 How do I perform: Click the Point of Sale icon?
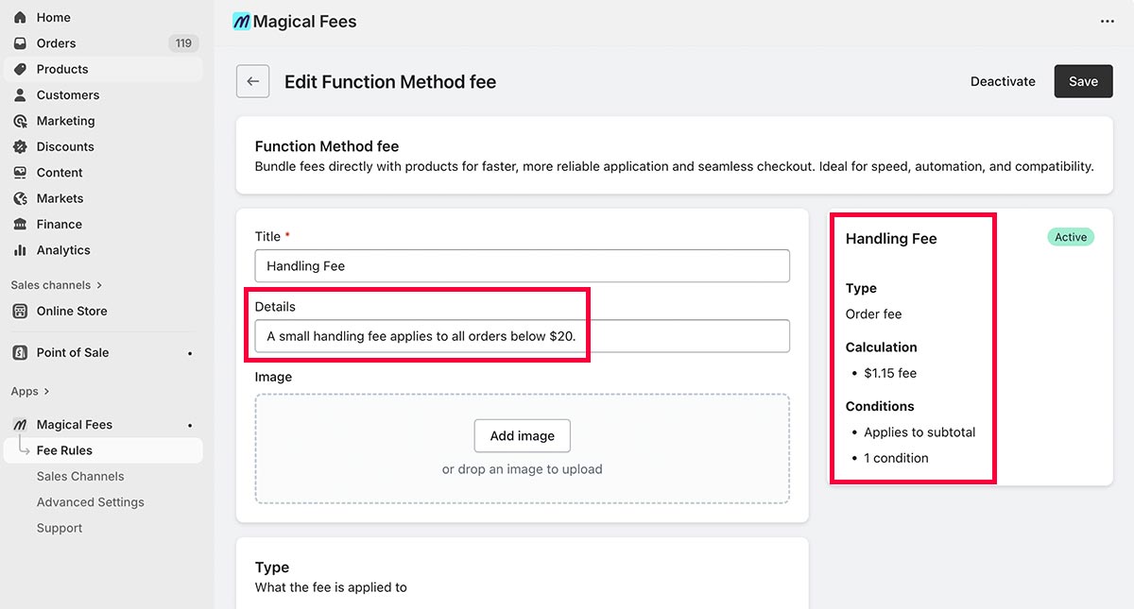(20, 352)
